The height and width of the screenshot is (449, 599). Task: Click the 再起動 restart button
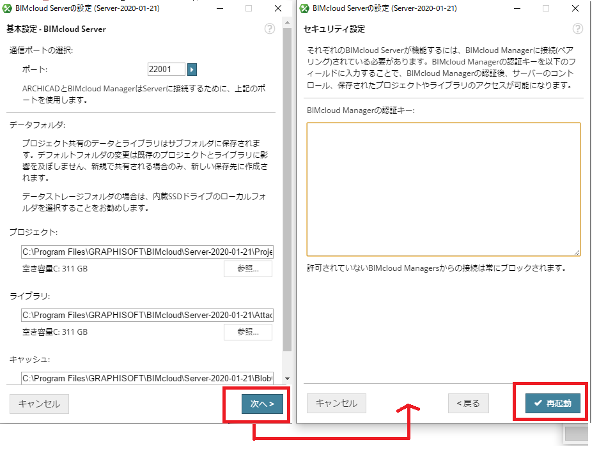553,403
